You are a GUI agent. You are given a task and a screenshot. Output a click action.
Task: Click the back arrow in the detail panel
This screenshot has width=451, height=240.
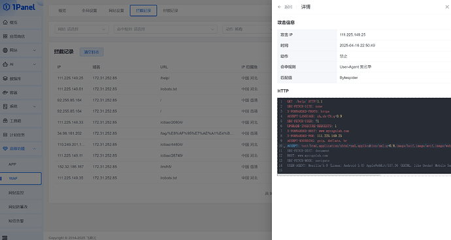pyautogui.click(x=280, y=7)
